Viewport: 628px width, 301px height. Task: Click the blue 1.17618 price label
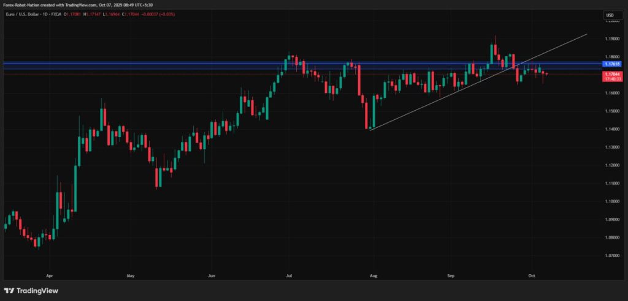point(611,64)
